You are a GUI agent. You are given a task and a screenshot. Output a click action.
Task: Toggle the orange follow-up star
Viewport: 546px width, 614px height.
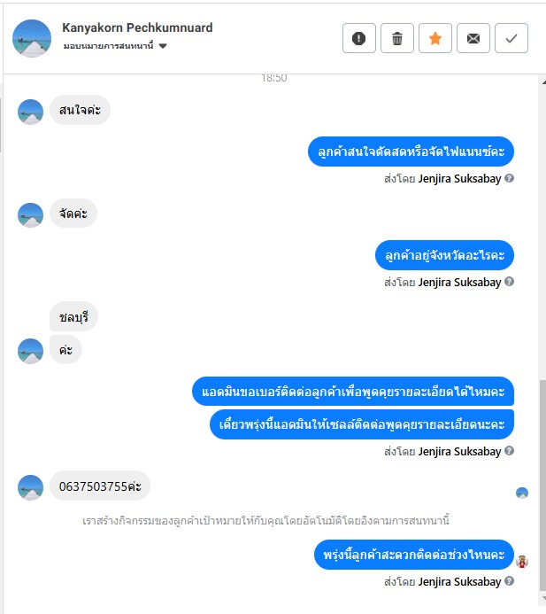[x=434, y=38]
